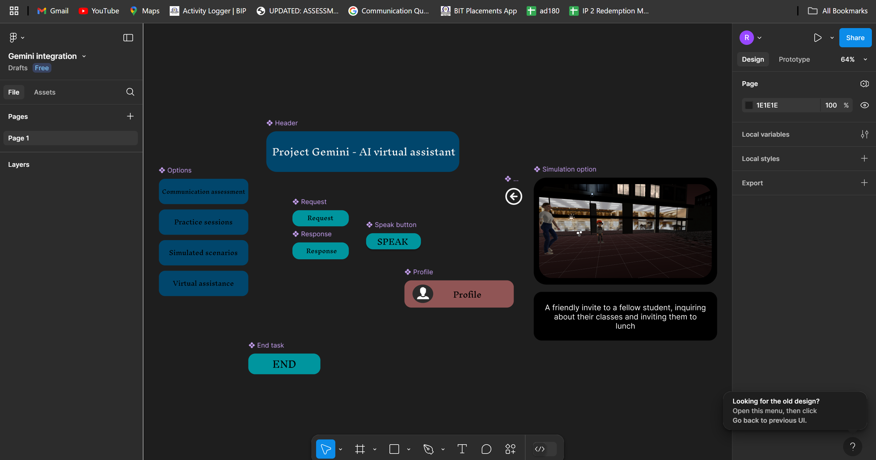Select the Frame tool
This screenshot has width=876, height=460.
click(x=360, y=449)
